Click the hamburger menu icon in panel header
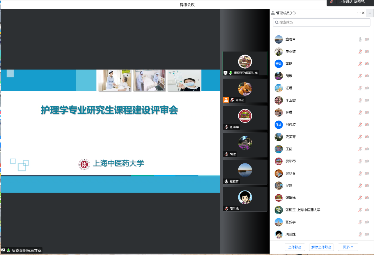The width and height of the screenshot is (374, 255). 370,13
